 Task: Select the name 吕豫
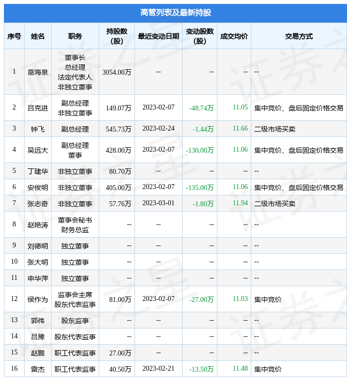pyautogui.click(x=38, y=337)
